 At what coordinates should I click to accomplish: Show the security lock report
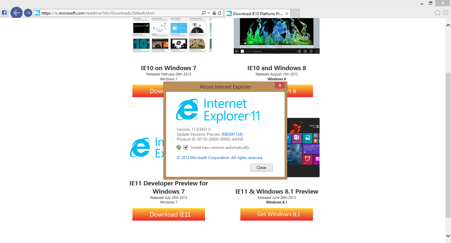click(214, 13)
